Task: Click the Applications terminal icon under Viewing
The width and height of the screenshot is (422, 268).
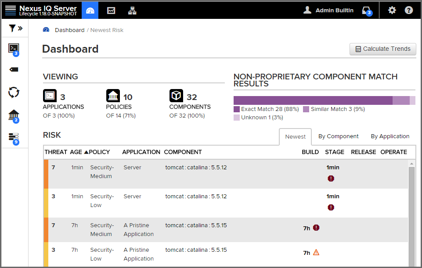Action: tap(50, 96)
